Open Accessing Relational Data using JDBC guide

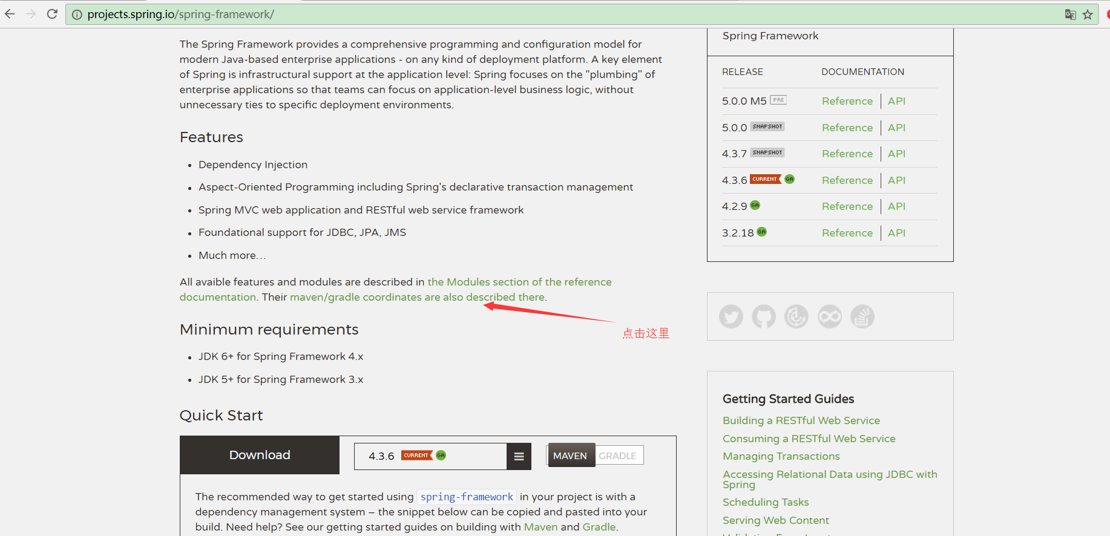coord(830,479)
